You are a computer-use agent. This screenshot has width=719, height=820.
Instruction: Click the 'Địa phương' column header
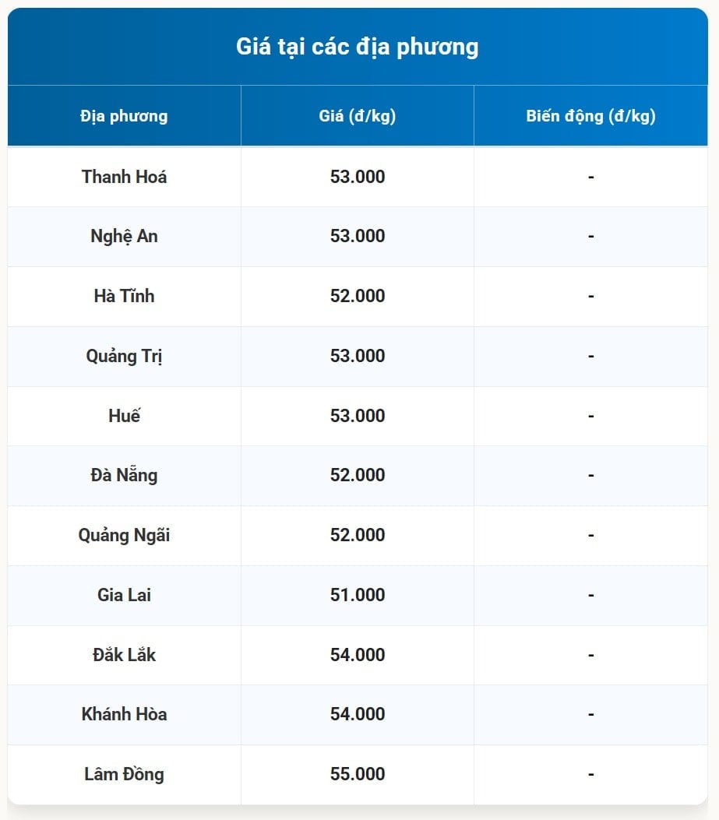[x=124, y=116]
